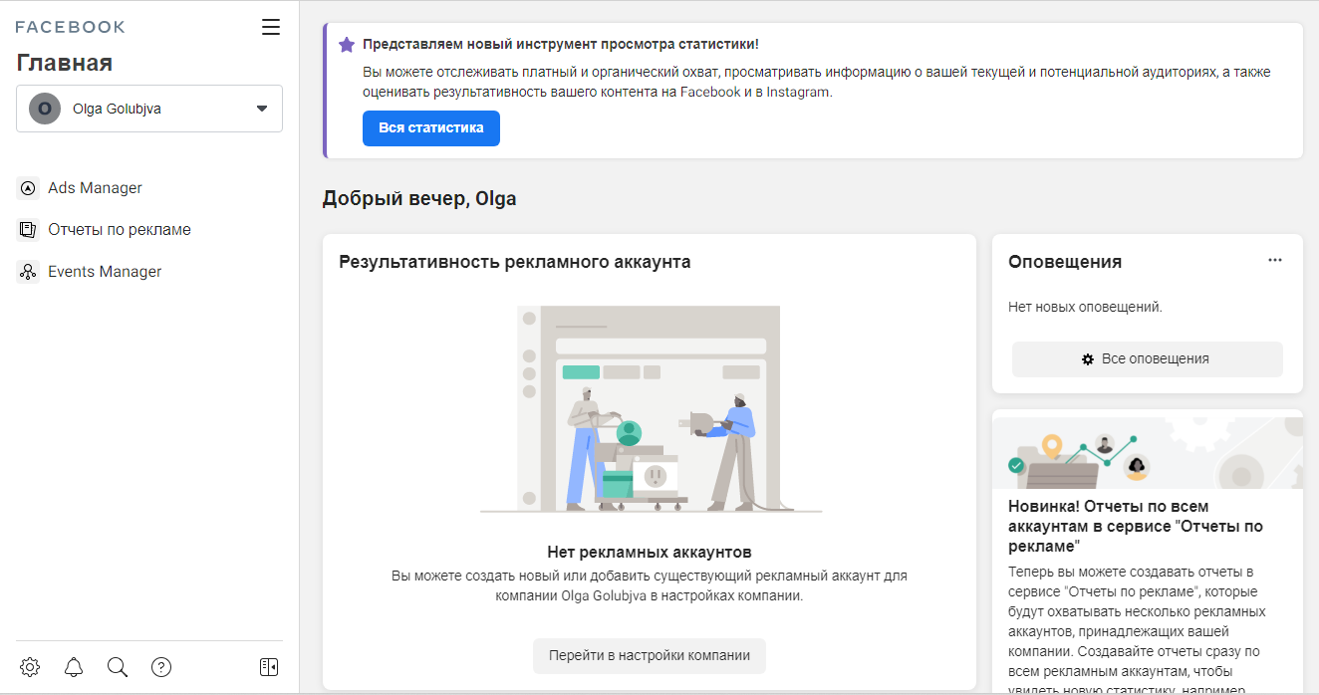The image size is (1319, 695).
Task: Click the Вся статистика button
Action: click(431, 128)
